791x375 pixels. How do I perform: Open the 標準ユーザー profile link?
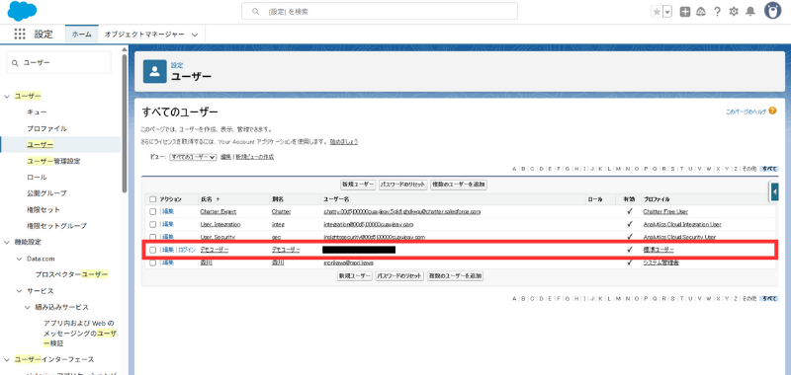tap(659, 250)
